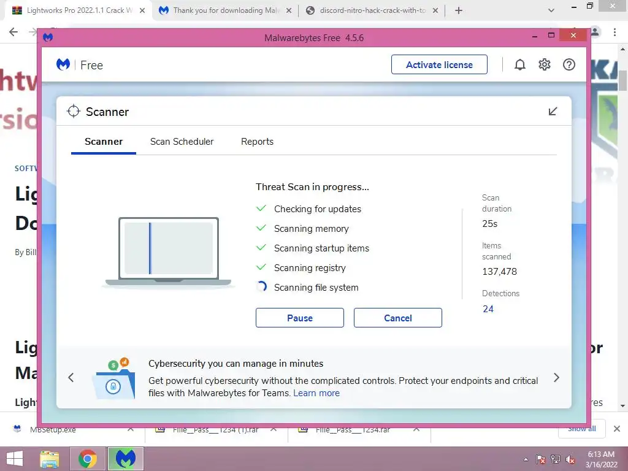Switch to the Scan Scheduler tab
The width and height of the screenshot is (628, 471).
pos(182,142)
